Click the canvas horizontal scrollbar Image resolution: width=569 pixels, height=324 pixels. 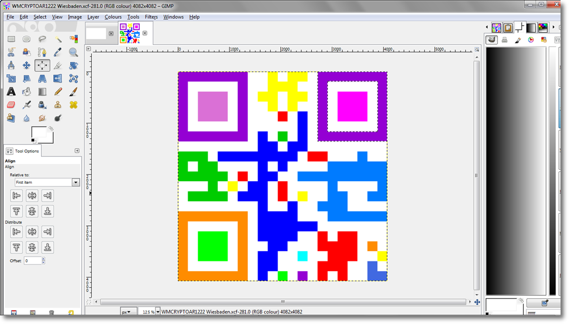pyautogui.click(x=283, y=301)
